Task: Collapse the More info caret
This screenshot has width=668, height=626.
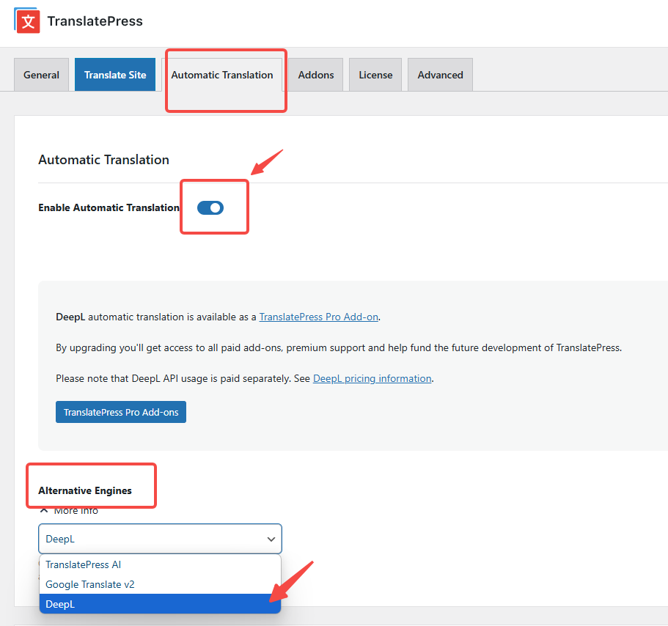Action: (x=44, y=511)
